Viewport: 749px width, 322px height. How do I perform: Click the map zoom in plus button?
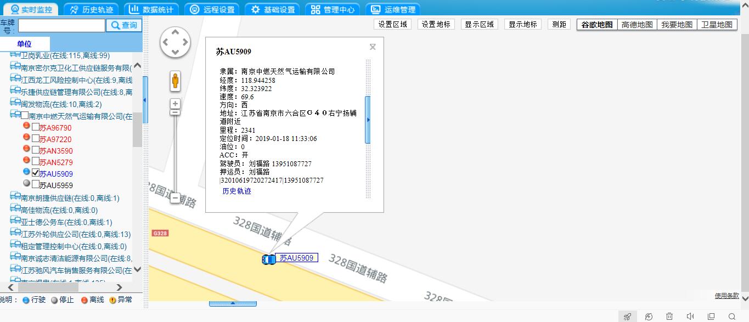[x=175, y=104]
